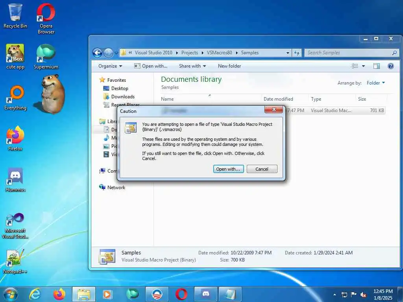
Task: Open Firefox from the taskbar
Action: 59,294
